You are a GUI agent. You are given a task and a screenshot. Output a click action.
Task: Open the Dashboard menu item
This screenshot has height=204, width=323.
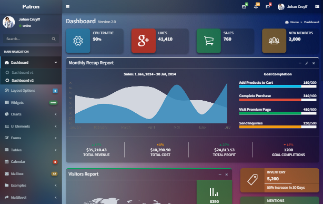point(31,62)
